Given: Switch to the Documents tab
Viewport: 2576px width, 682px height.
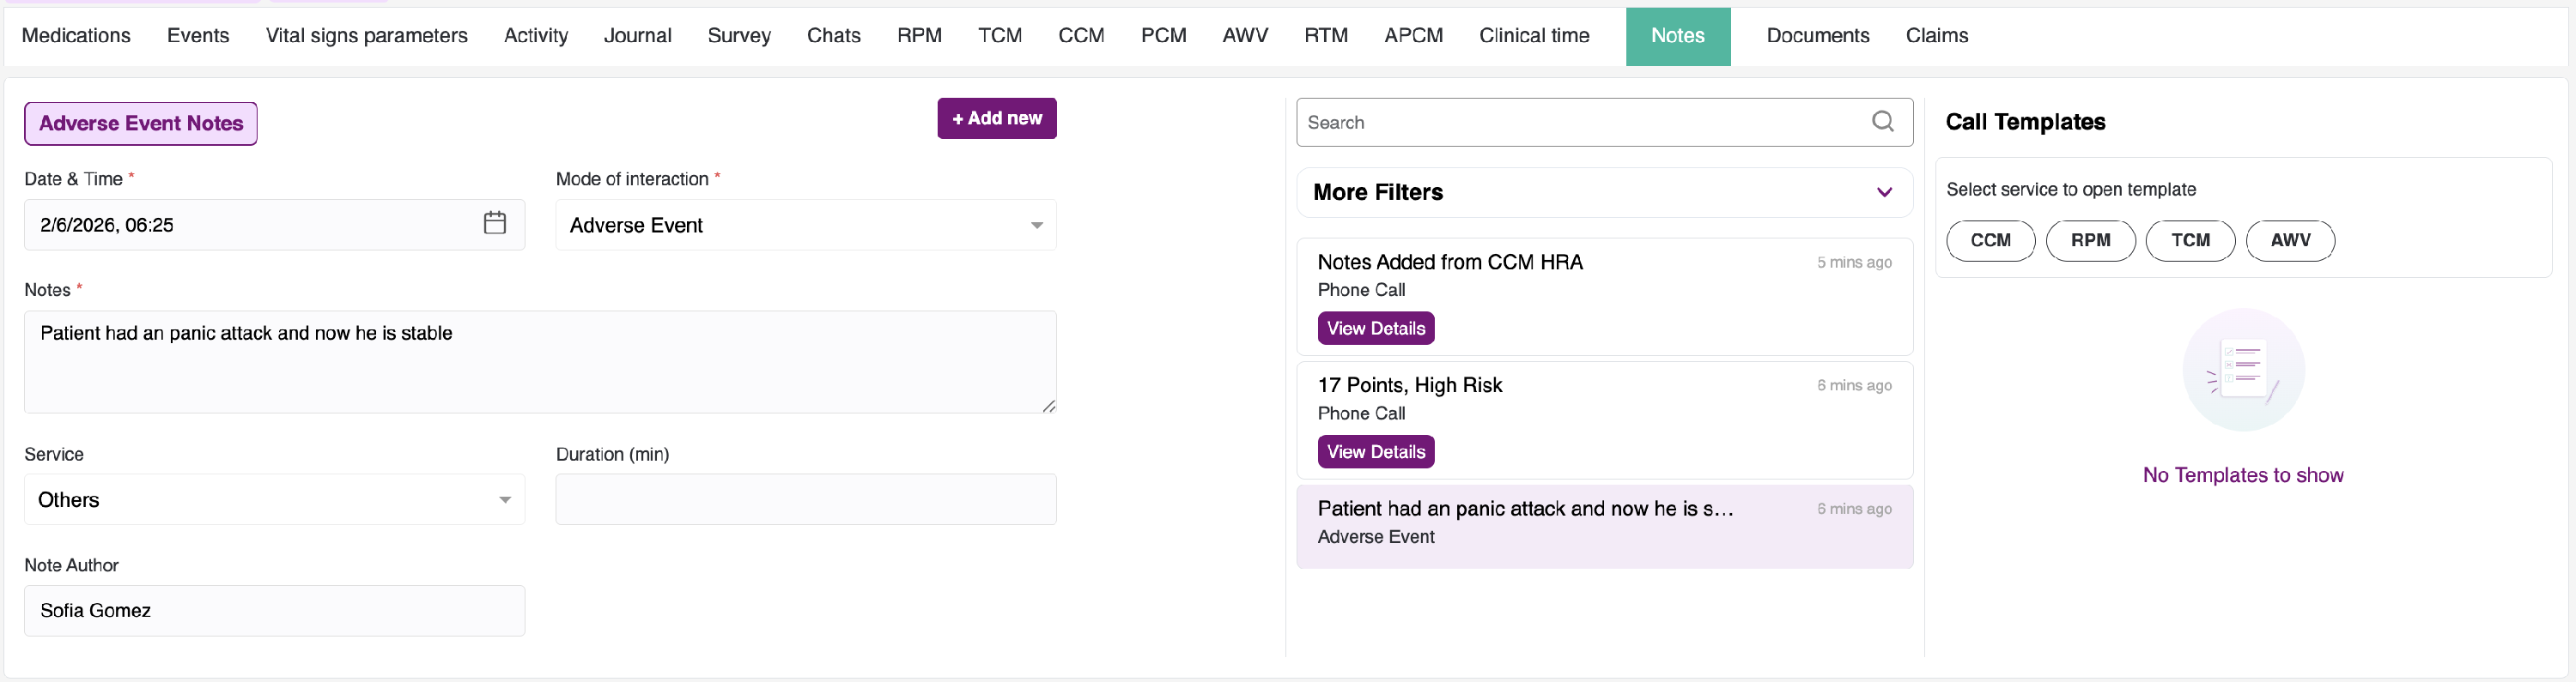Looking at the screenshot, I should (x=1817, y=36).
